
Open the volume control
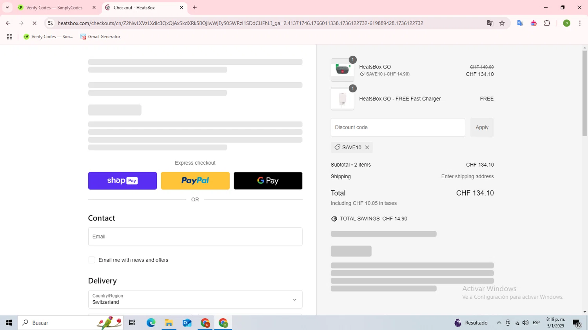click(526, 323)
